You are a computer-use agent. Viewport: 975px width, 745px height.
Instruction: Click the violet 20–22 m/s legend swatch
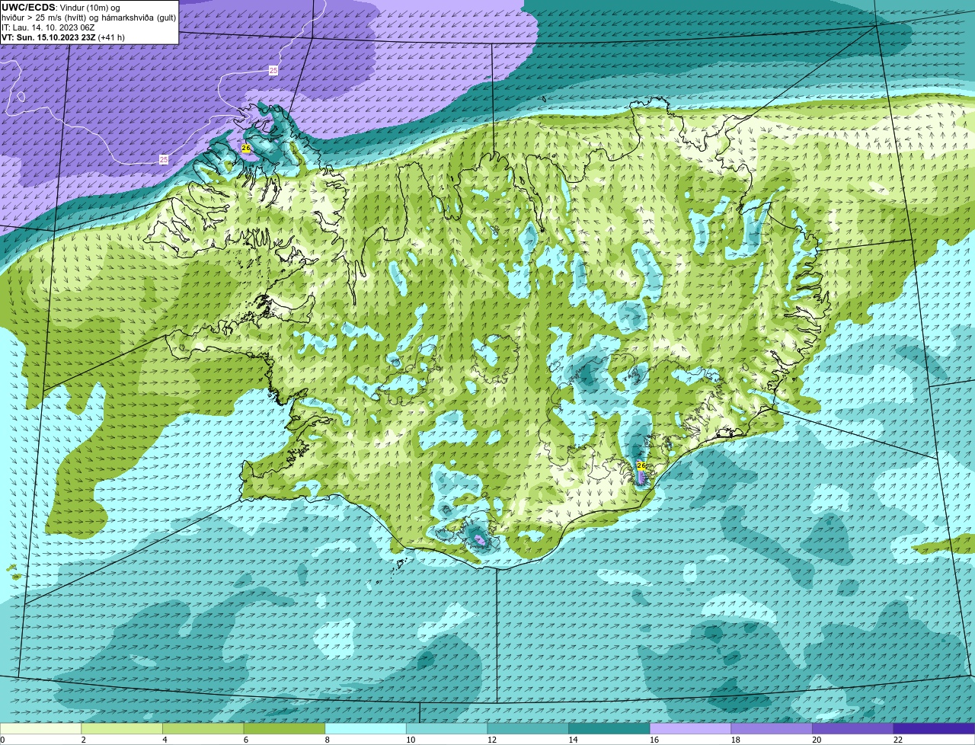pyautogui.click(x=853, y=728)
